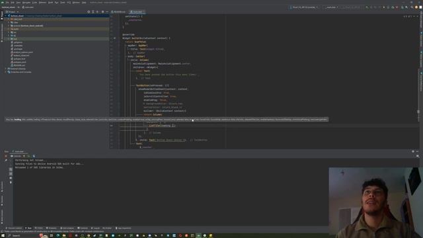Click the gutter icon beside Widget build line
The height and width of the screenshot is (238, 423).
coord(114,38)
